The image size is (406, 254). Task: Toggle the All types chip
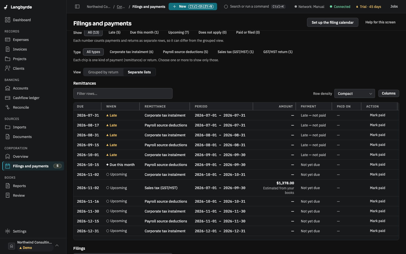93,52
